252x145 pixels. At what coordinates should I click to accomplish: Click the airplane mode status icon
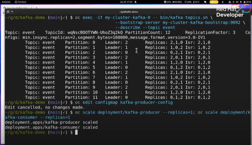point(233,2)
